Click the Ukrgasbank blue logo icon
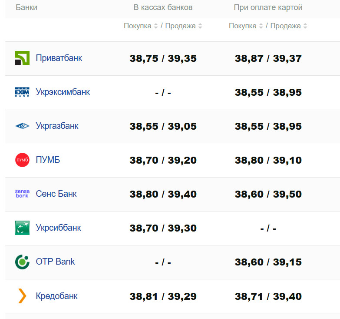 (22, 126)
